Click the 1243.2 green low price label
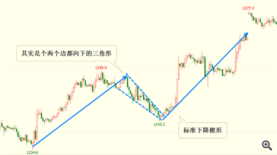 [159, 125]
